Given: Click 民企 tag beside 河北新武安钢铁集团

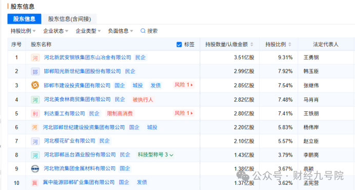Looking at the screenshot, I should coord(141,58).
